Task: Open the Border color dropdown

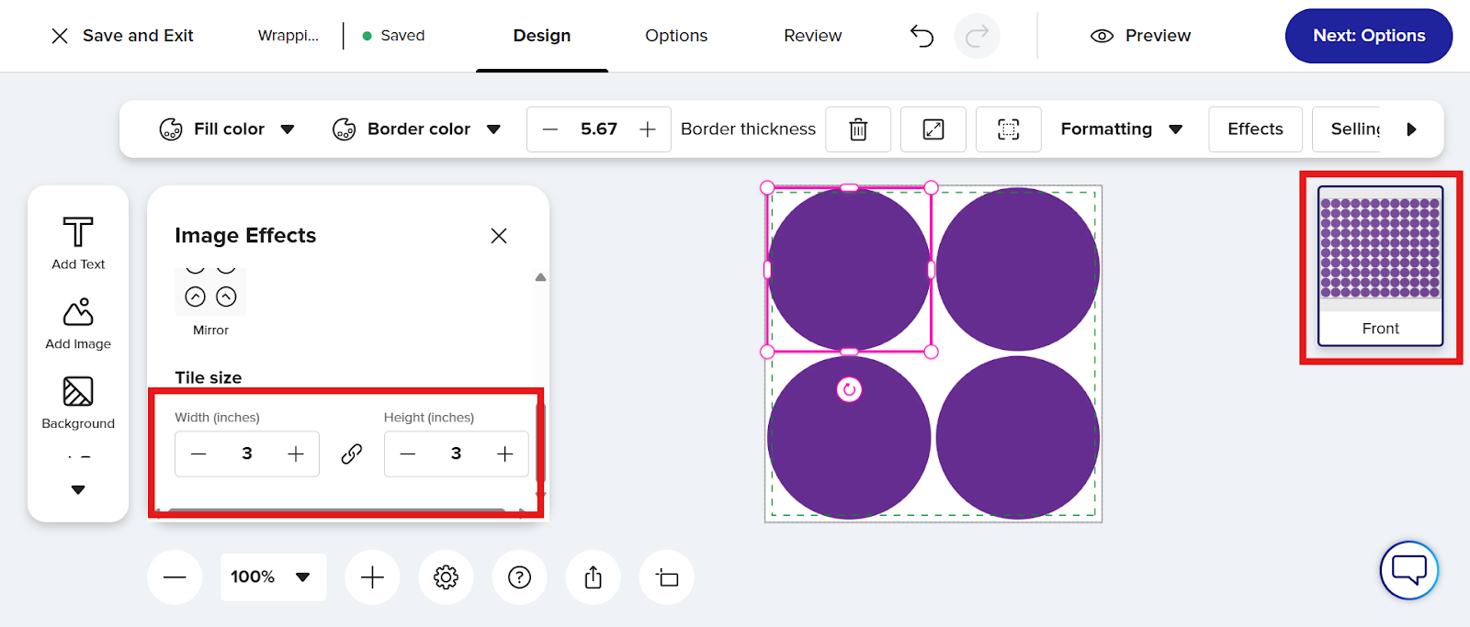Action: pyautogui.click(x=416, y=129)
